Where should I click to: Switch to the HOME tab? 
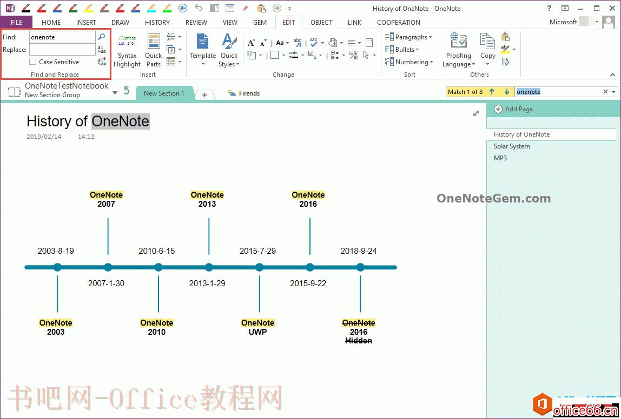[x=51, y=22]
